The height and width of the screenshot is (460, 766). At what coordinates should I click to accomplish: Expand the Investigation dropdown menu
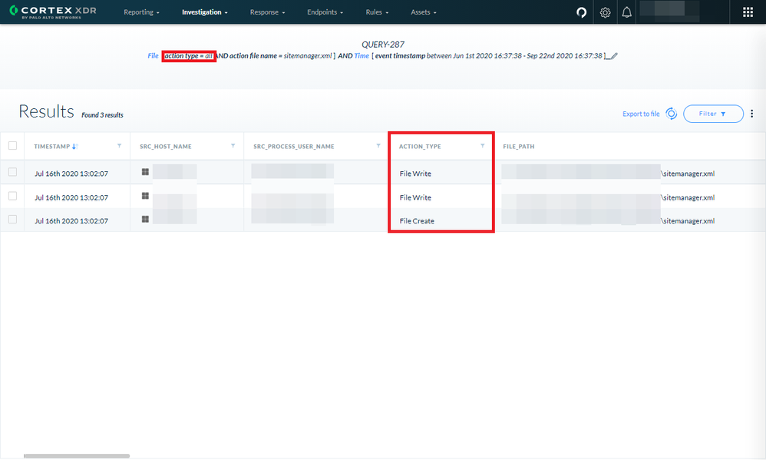pyautogui.click(x=204, y=12)
